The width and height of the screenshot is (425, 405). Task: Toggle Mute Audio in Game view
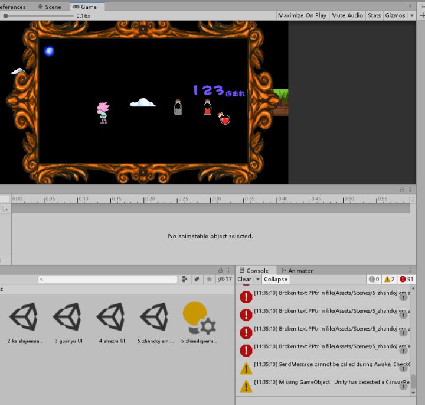pos(347,15)
